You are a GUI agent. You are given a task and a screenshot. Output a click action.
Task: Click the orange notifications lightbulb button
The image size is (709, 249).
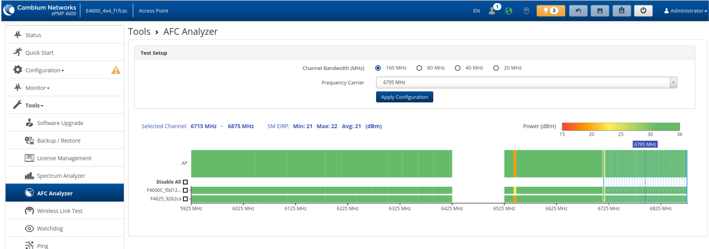coord(550,11)
